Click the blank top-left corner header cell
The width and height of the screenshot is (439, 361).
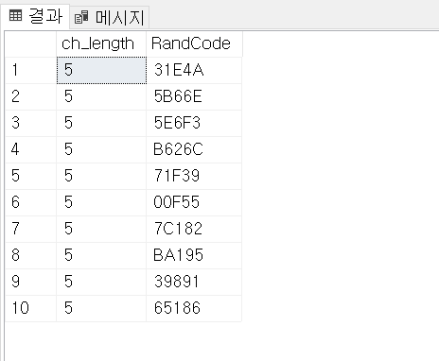(x=30, y=43)
